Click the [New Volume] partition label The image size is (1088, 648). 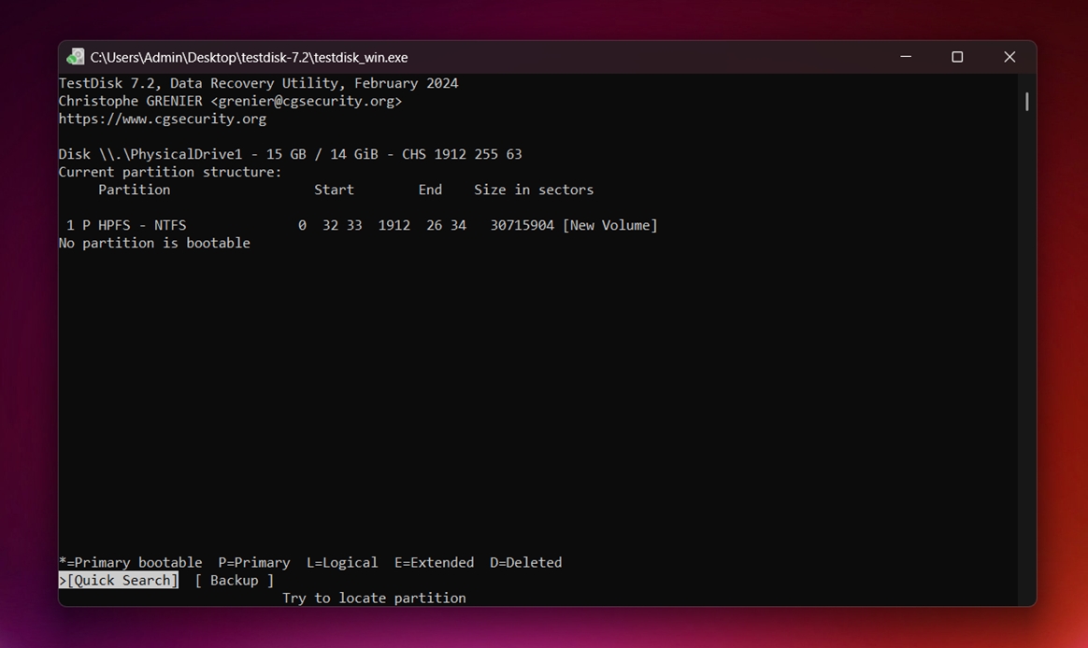coord(609,225)
